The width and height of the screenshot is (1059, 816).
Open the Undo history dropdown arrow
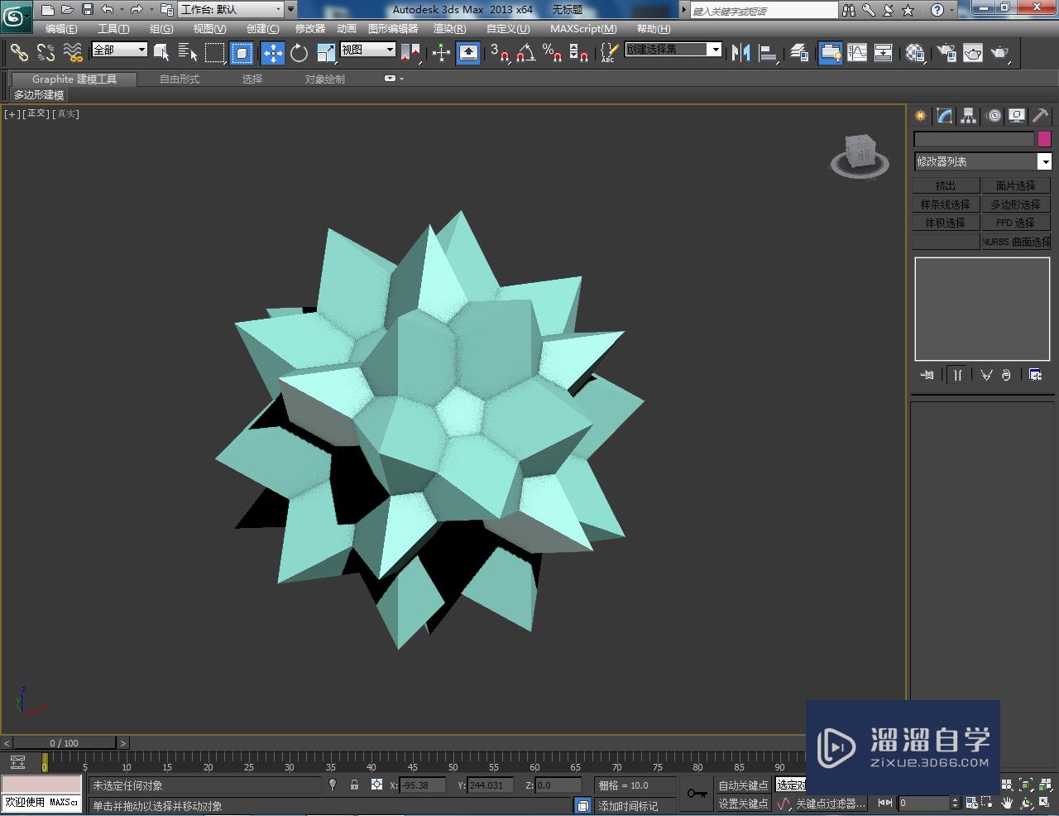click(x=122, y=10)
